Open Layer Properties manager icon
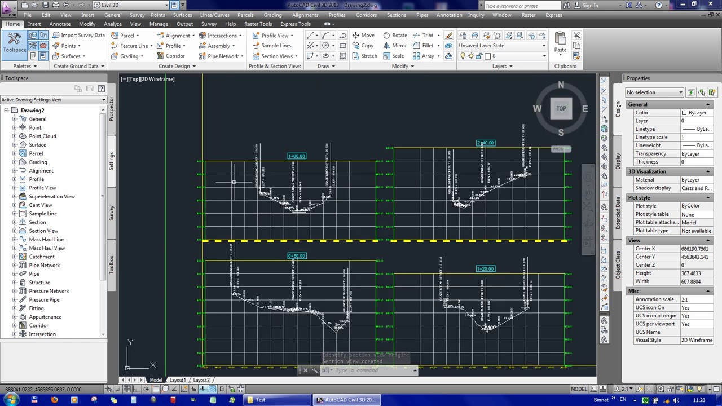 [x=463, y=36]
